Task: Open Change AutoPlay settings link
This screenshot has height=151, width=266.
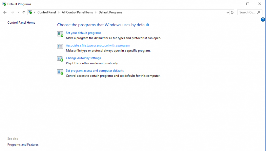Action: point(83,58)
